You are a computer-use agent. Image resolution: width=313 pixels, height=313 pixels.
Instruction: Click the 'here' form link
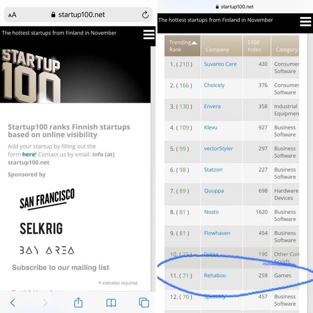coord(29,154)
